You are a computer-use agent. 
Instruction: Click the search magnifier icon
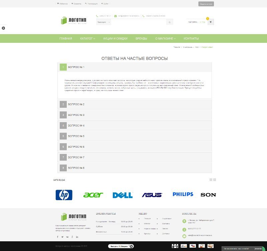(x=170, y=22)
